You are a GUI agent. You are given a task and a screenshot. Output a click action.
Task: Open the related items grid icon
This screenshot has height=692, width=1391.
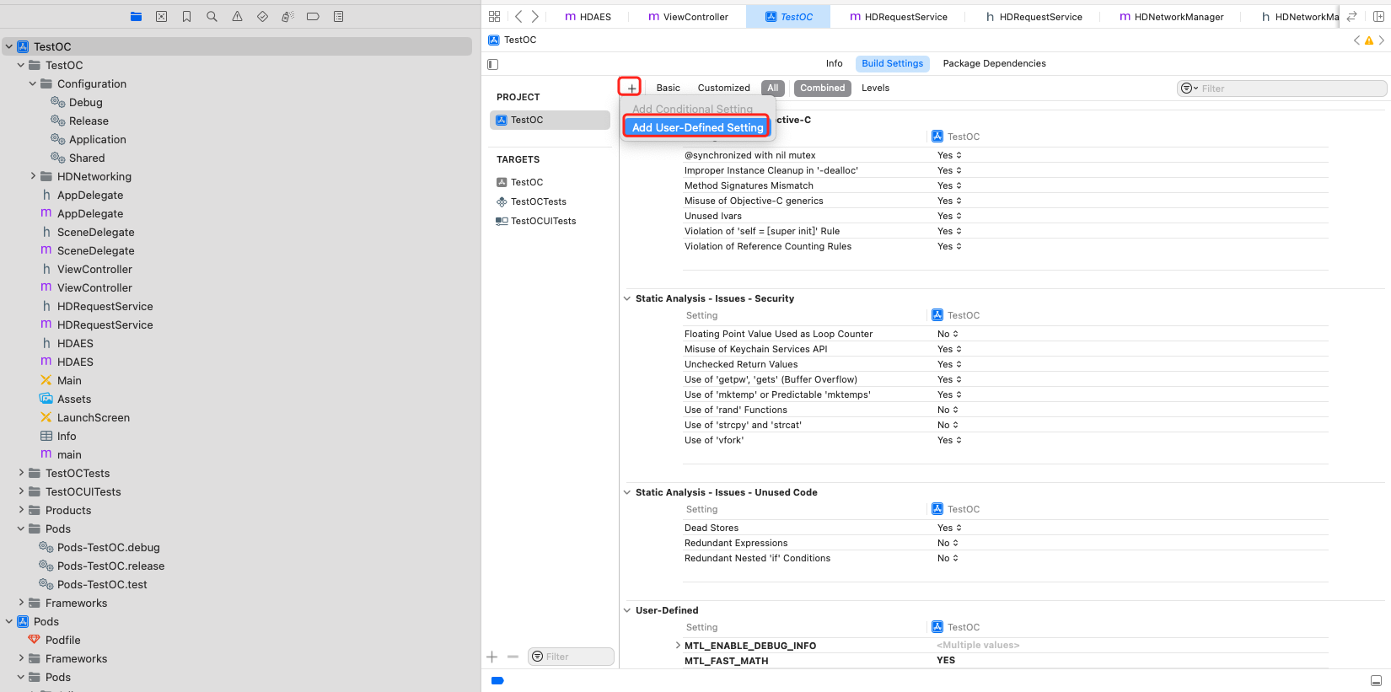pos(495,16)
